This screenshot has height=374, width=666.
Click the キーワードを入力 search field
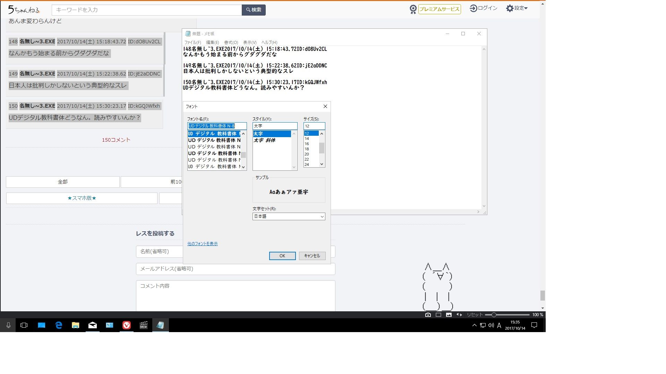point(146,10)
